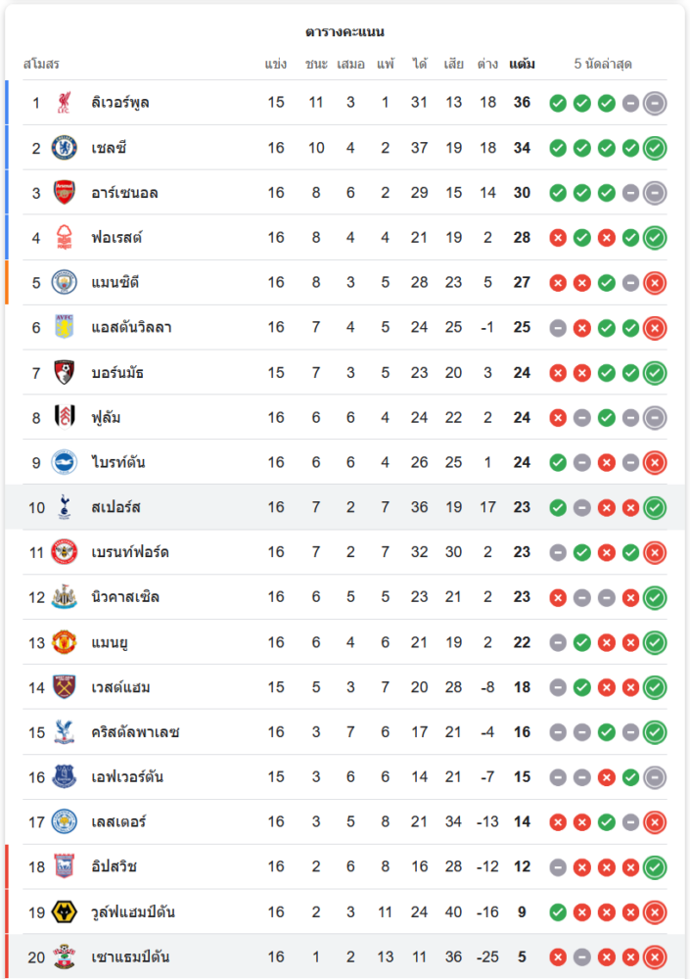Click the Chelsea club crest
Viewport: 690px width, 979px height.
(x=65, y=148)
